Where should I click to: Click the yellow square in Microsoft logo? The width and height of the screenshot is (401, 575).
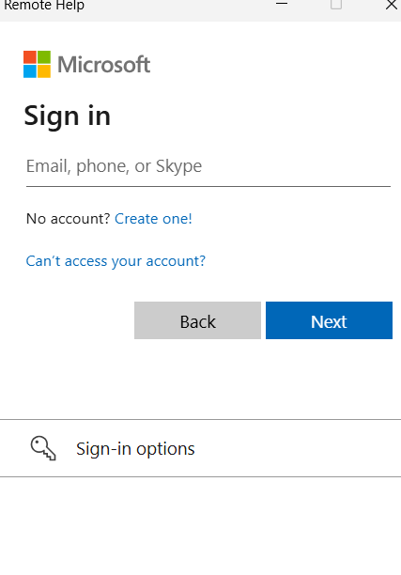click(x=44, y=71)
